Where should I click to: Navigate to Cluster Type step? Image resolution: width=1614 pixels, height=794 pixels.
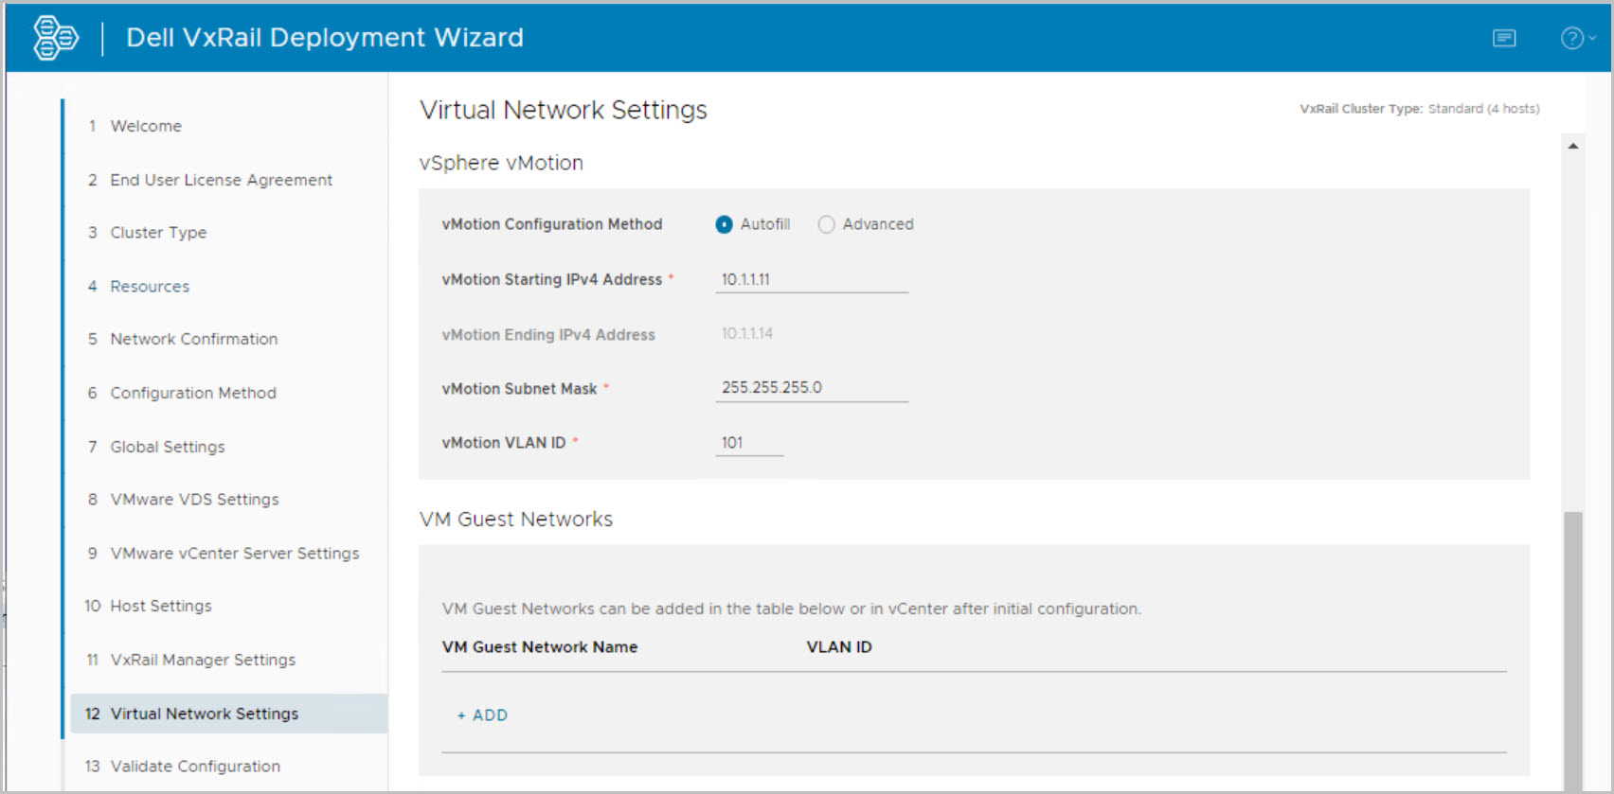click(x=158, y=233)
